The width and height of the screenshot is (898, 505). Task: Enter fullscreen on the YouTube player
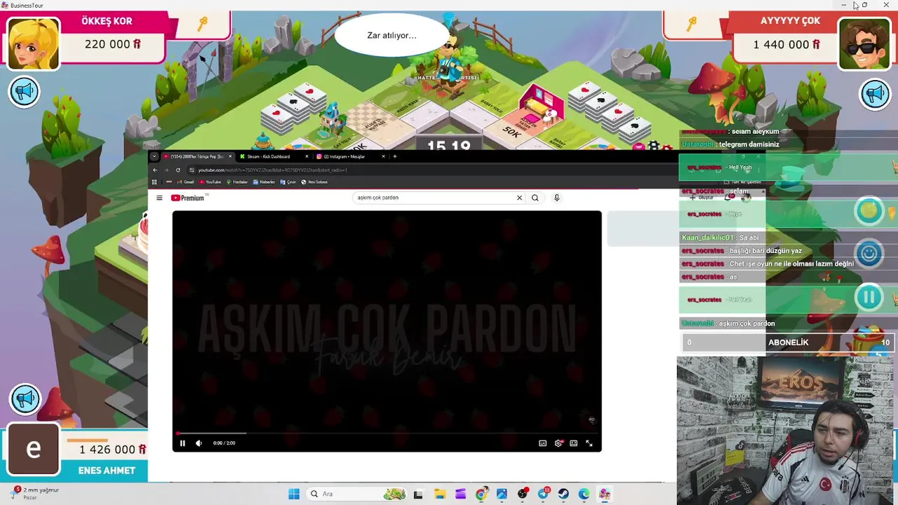[x=589, y=443]
